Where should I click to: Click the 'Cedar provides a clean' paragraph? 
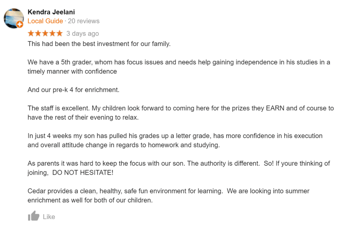[168, 195]
